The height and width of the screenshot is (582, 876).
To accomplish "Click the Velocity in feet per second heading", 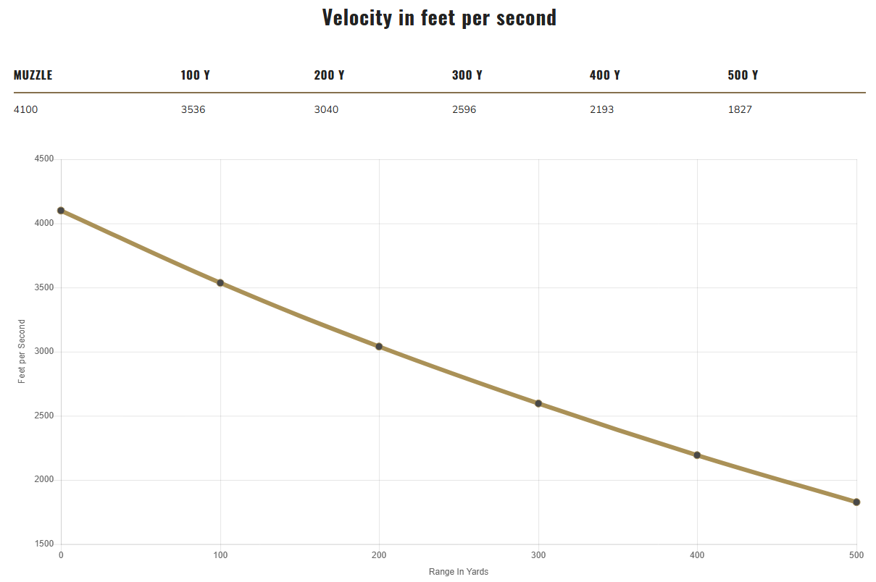I will (x=439, y=17).
